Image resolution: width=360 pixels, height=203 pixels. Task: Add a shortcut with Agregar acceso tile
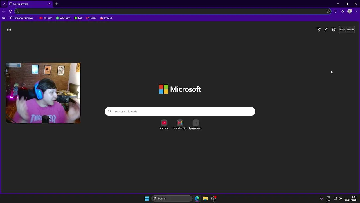click(x=196, y=125)
